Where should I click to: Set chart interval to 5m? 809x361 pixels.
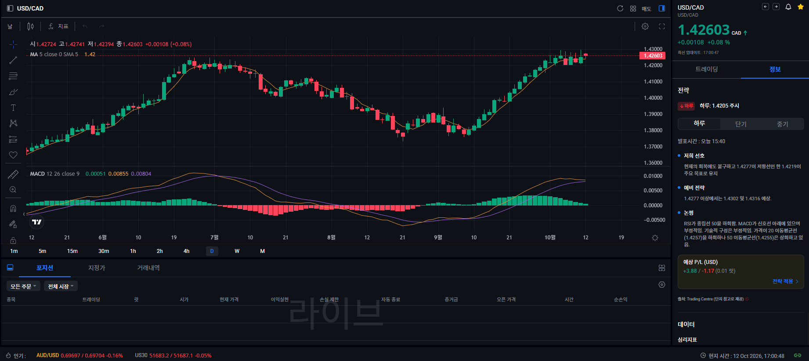42,251
